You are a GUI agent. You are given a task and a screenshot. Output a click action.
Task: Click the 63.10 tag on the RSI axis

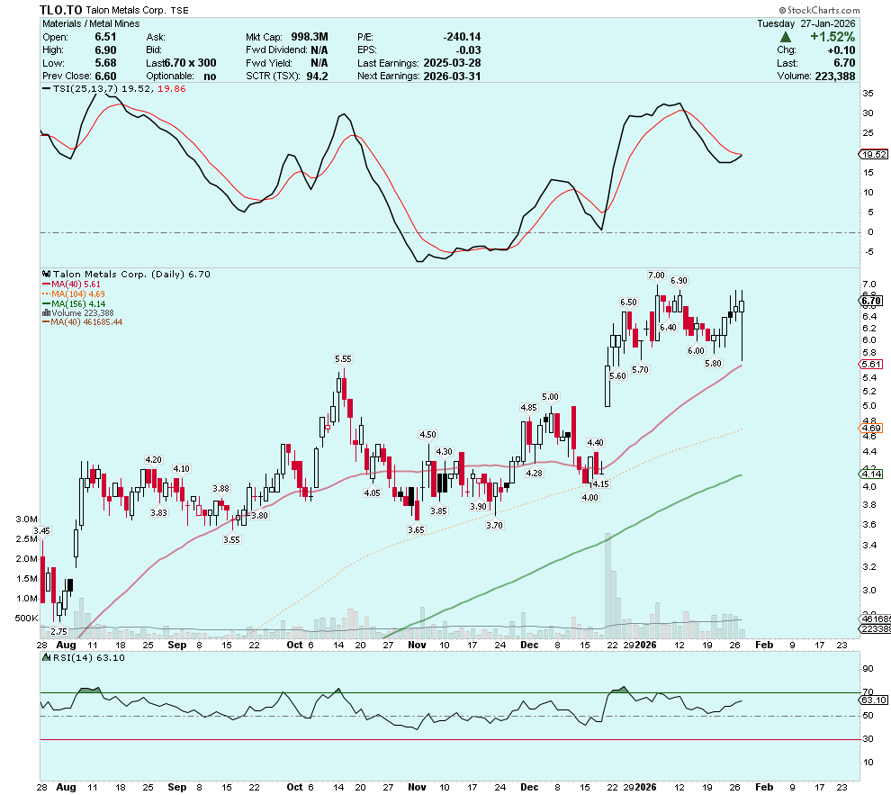pyautogui.click(x=873, y=700)
